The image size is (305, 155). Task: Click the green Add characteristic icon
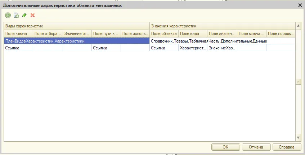click(x=8, y=15)
